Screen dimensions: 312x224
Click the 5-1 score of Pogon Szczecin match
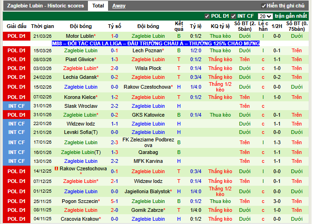[115, 201]
